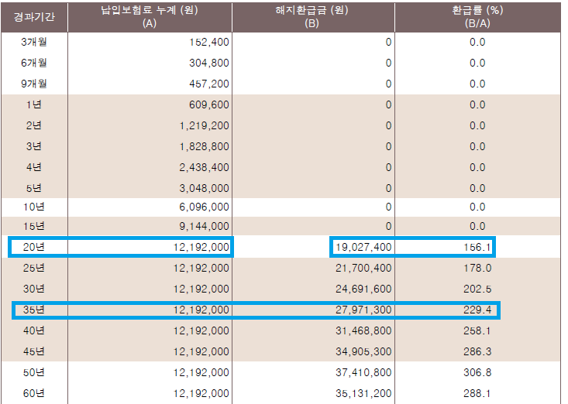Select the refund amount 34,905,300
This screenshot has height=404, width=568.
coord(363,352)
